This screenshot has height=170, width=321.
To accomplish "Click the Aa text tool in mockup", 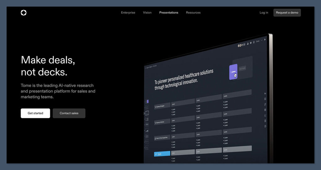I will point(265,94).
